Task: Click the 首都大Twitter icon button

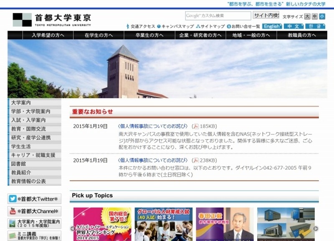Action: (x=13, y=199)
